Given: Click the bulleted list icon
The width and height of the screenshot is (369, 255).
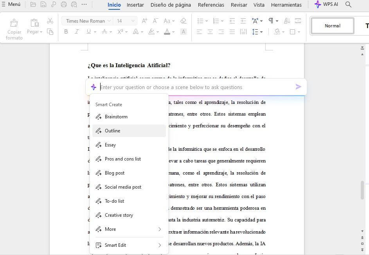Looking at the screenshot, I should point(200,21).
